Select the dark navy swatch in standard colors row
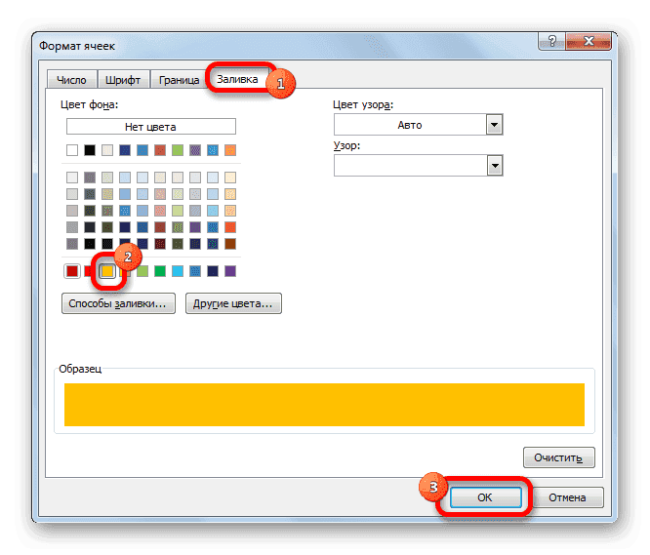Image resolution: width=650 pixels, height=555 pixels. click(213, 271)
